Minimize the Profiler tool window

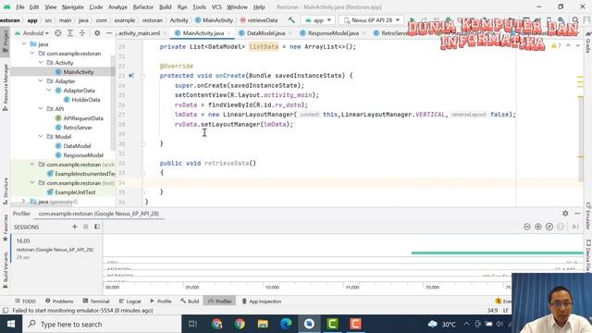[x=577, y=214]
